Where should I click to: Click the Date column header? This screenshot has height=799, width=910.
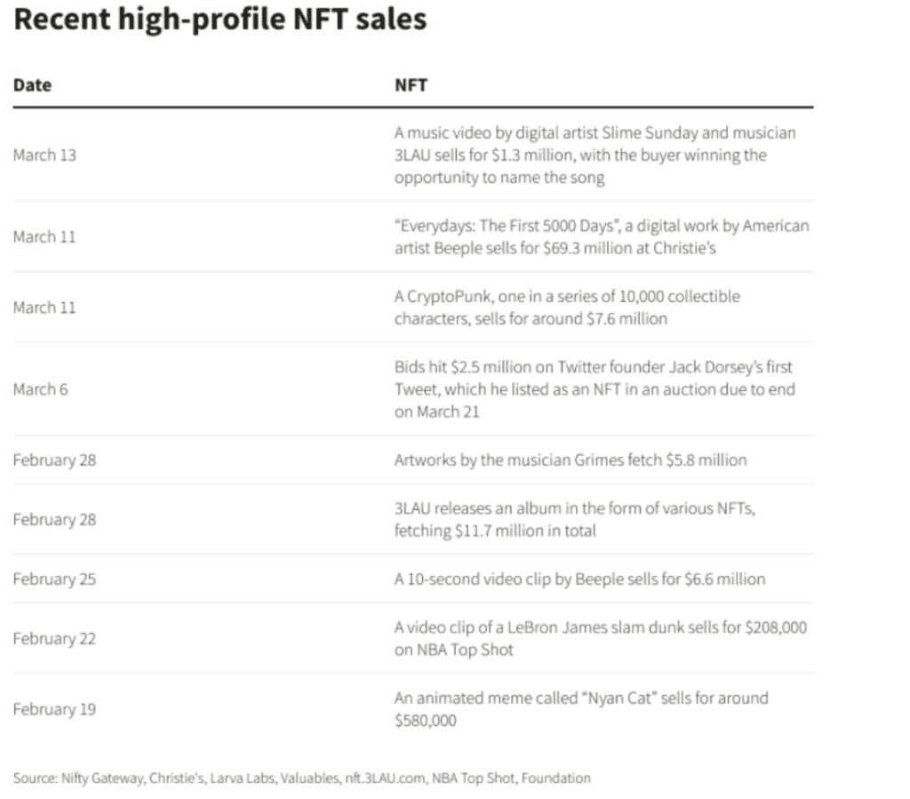click(x=32, y=85)
